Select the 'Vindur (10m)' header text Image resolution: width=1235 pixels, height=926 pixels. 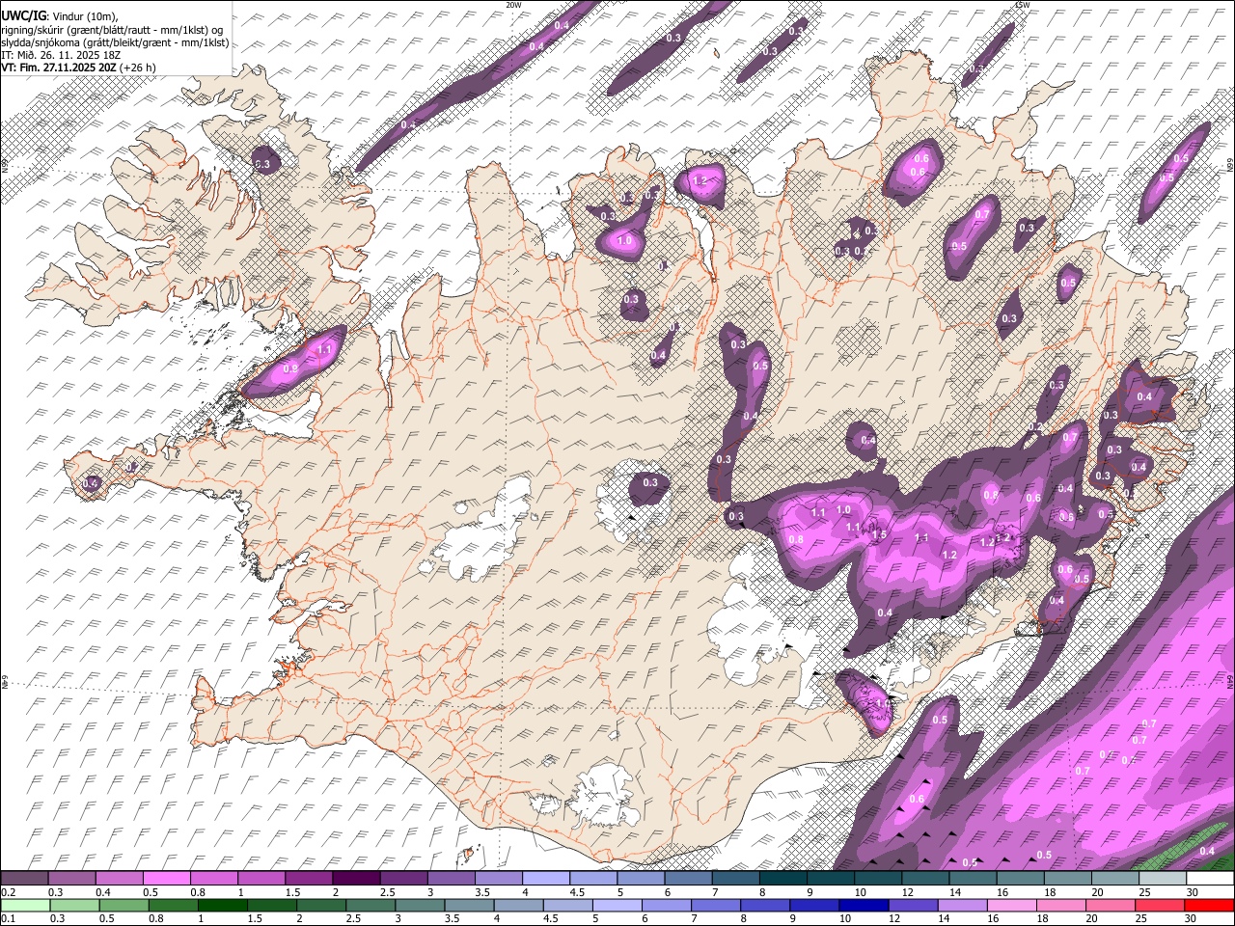tap(83, 15)
